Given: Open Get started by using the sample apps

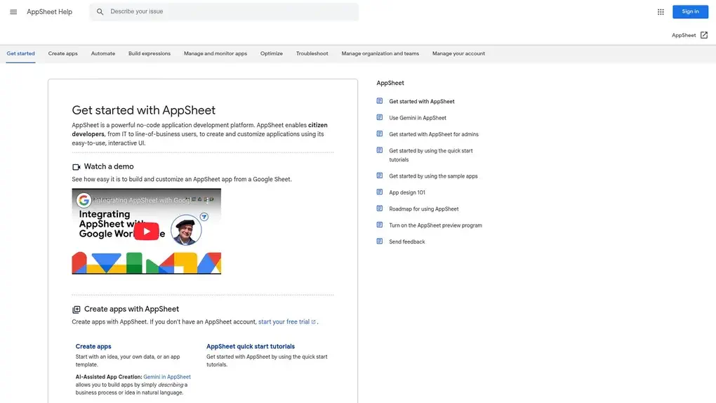Looking at the screenshot, I should click(433, 176).
